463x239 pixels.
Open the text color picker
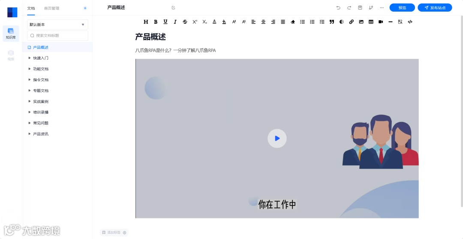point(214,21)
